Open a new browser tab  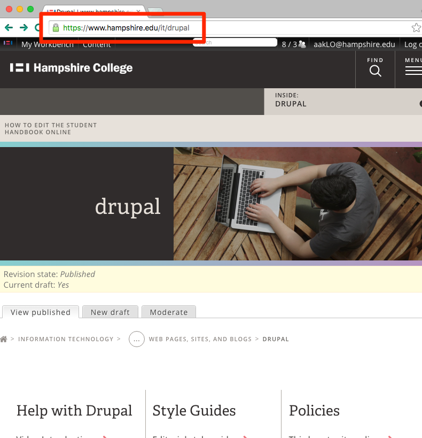155,11
